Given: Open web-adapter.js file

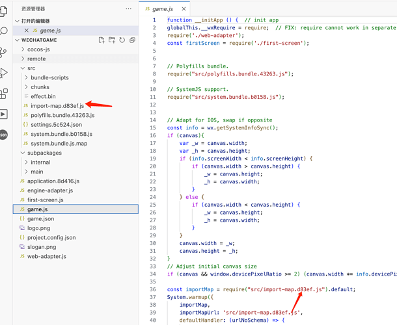Looking at the screenshot, I should [x=47, y=256].
